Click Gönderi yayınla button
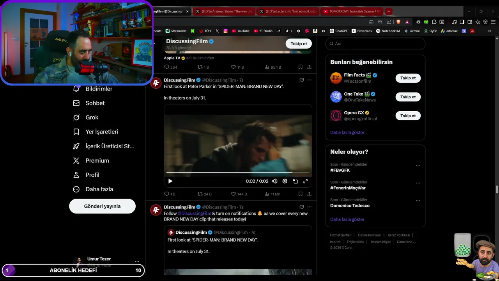Image resolution: width=499 pixels, height=281 pixels. coord(102,206)
